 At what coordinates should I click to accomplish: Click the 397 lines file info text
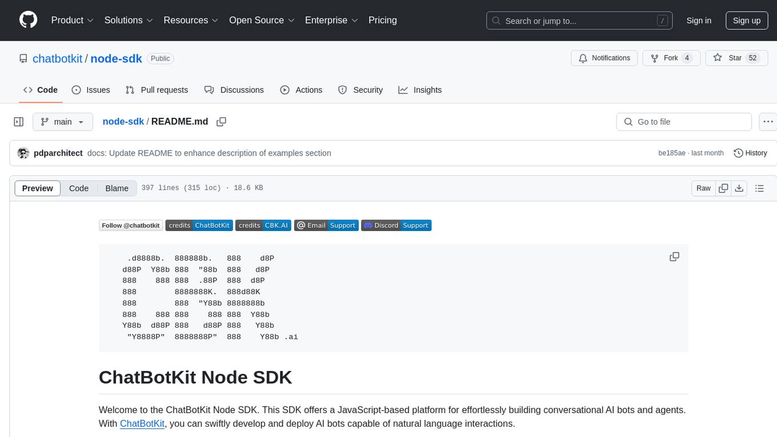[202, 188]
